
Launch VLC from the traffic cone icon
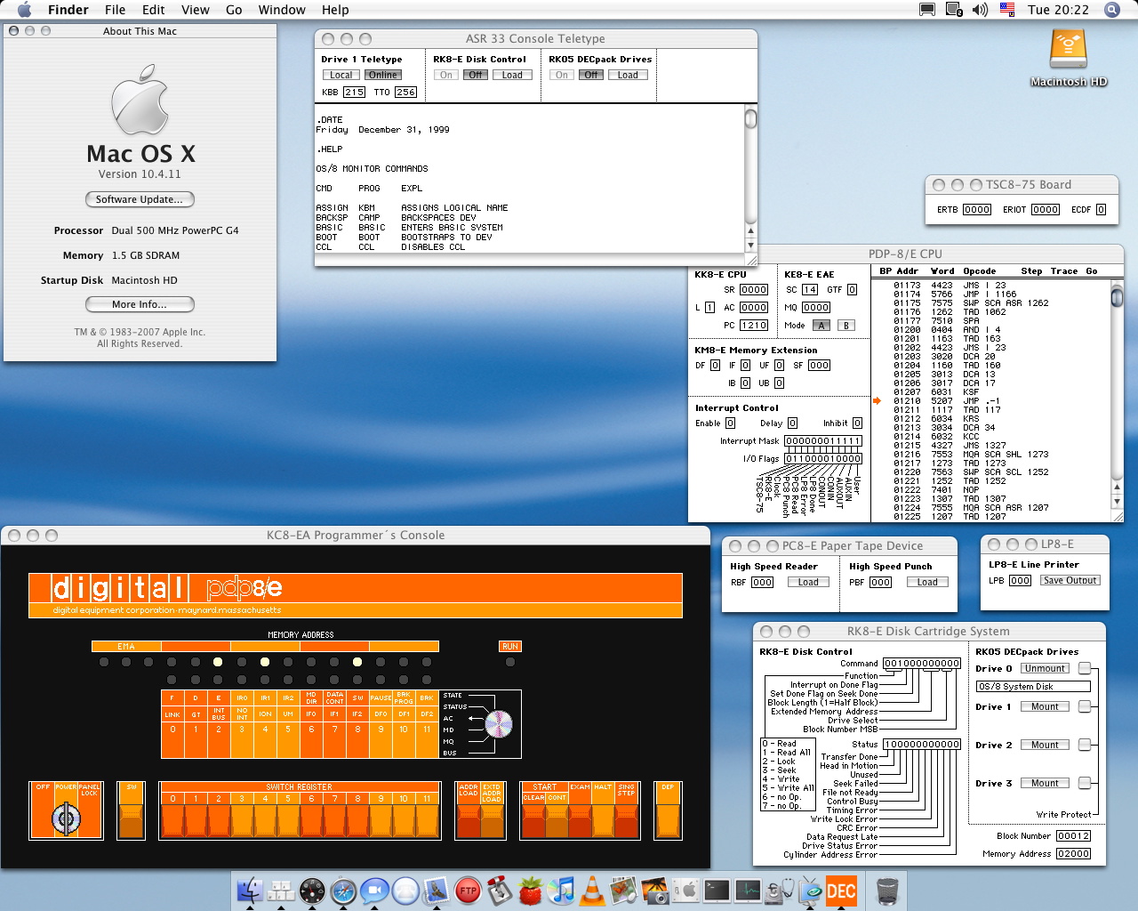(592, 891)
